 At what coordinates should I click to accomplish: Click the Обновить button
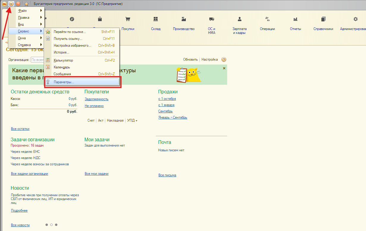[190, 59]
